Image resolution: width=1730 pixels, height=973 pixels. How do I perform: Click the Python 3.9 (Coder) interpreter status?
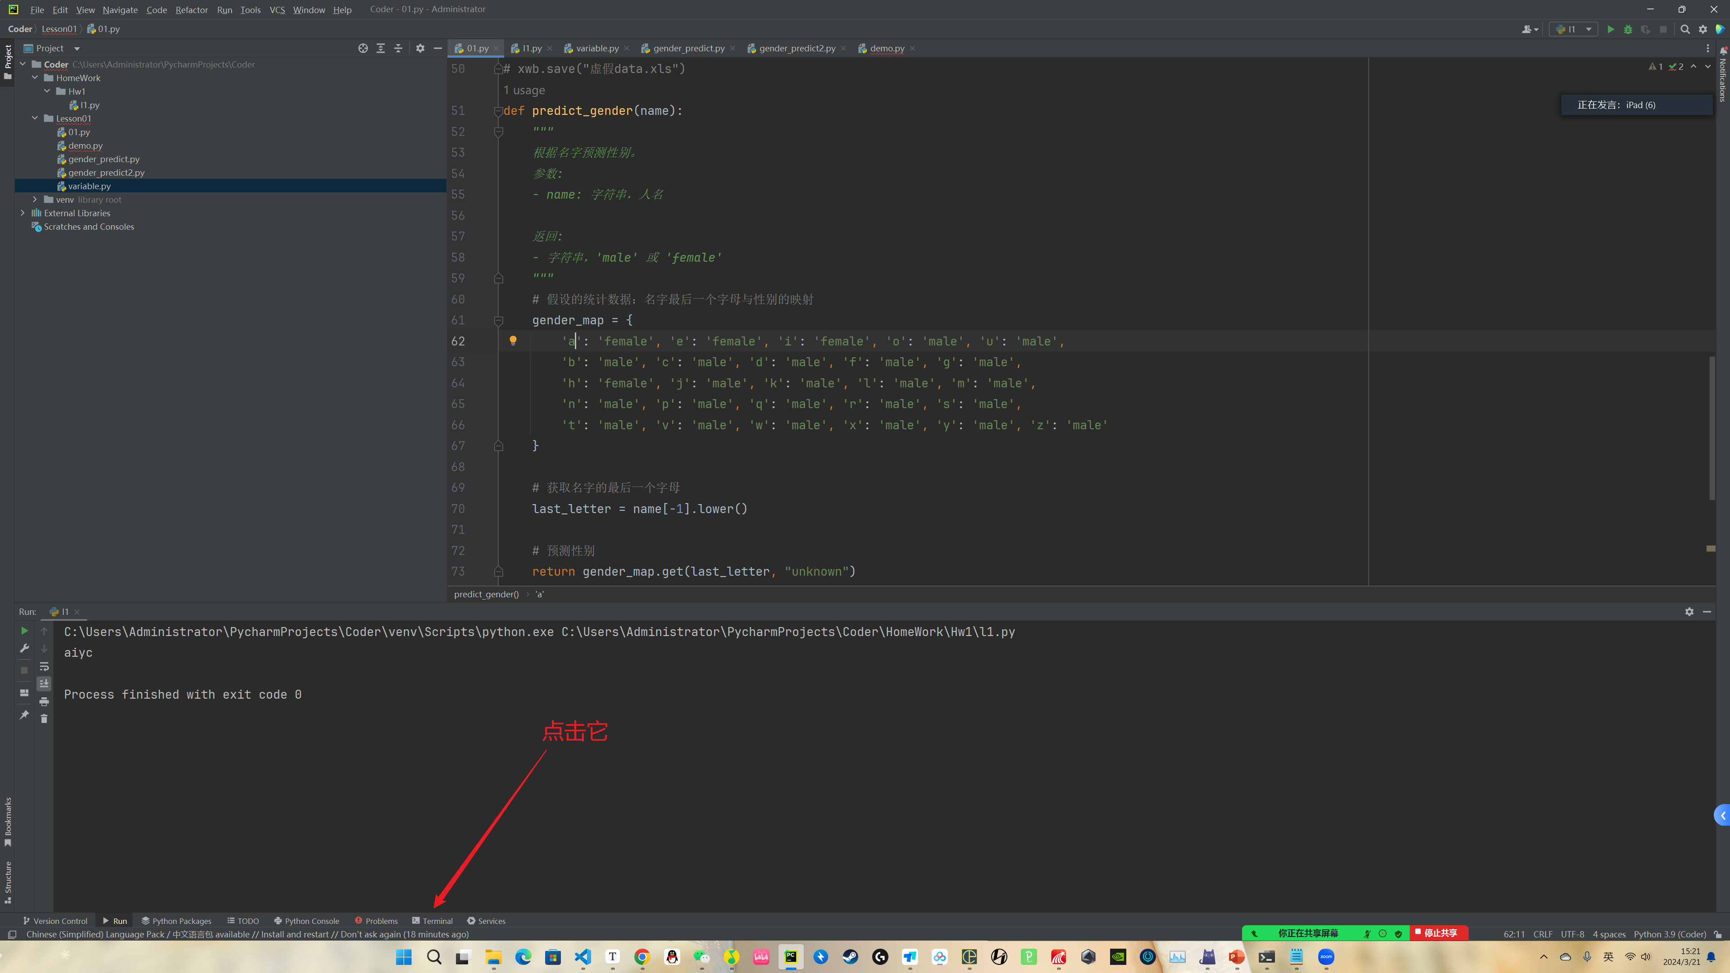pyautogui.click(x=1670, y=934)
